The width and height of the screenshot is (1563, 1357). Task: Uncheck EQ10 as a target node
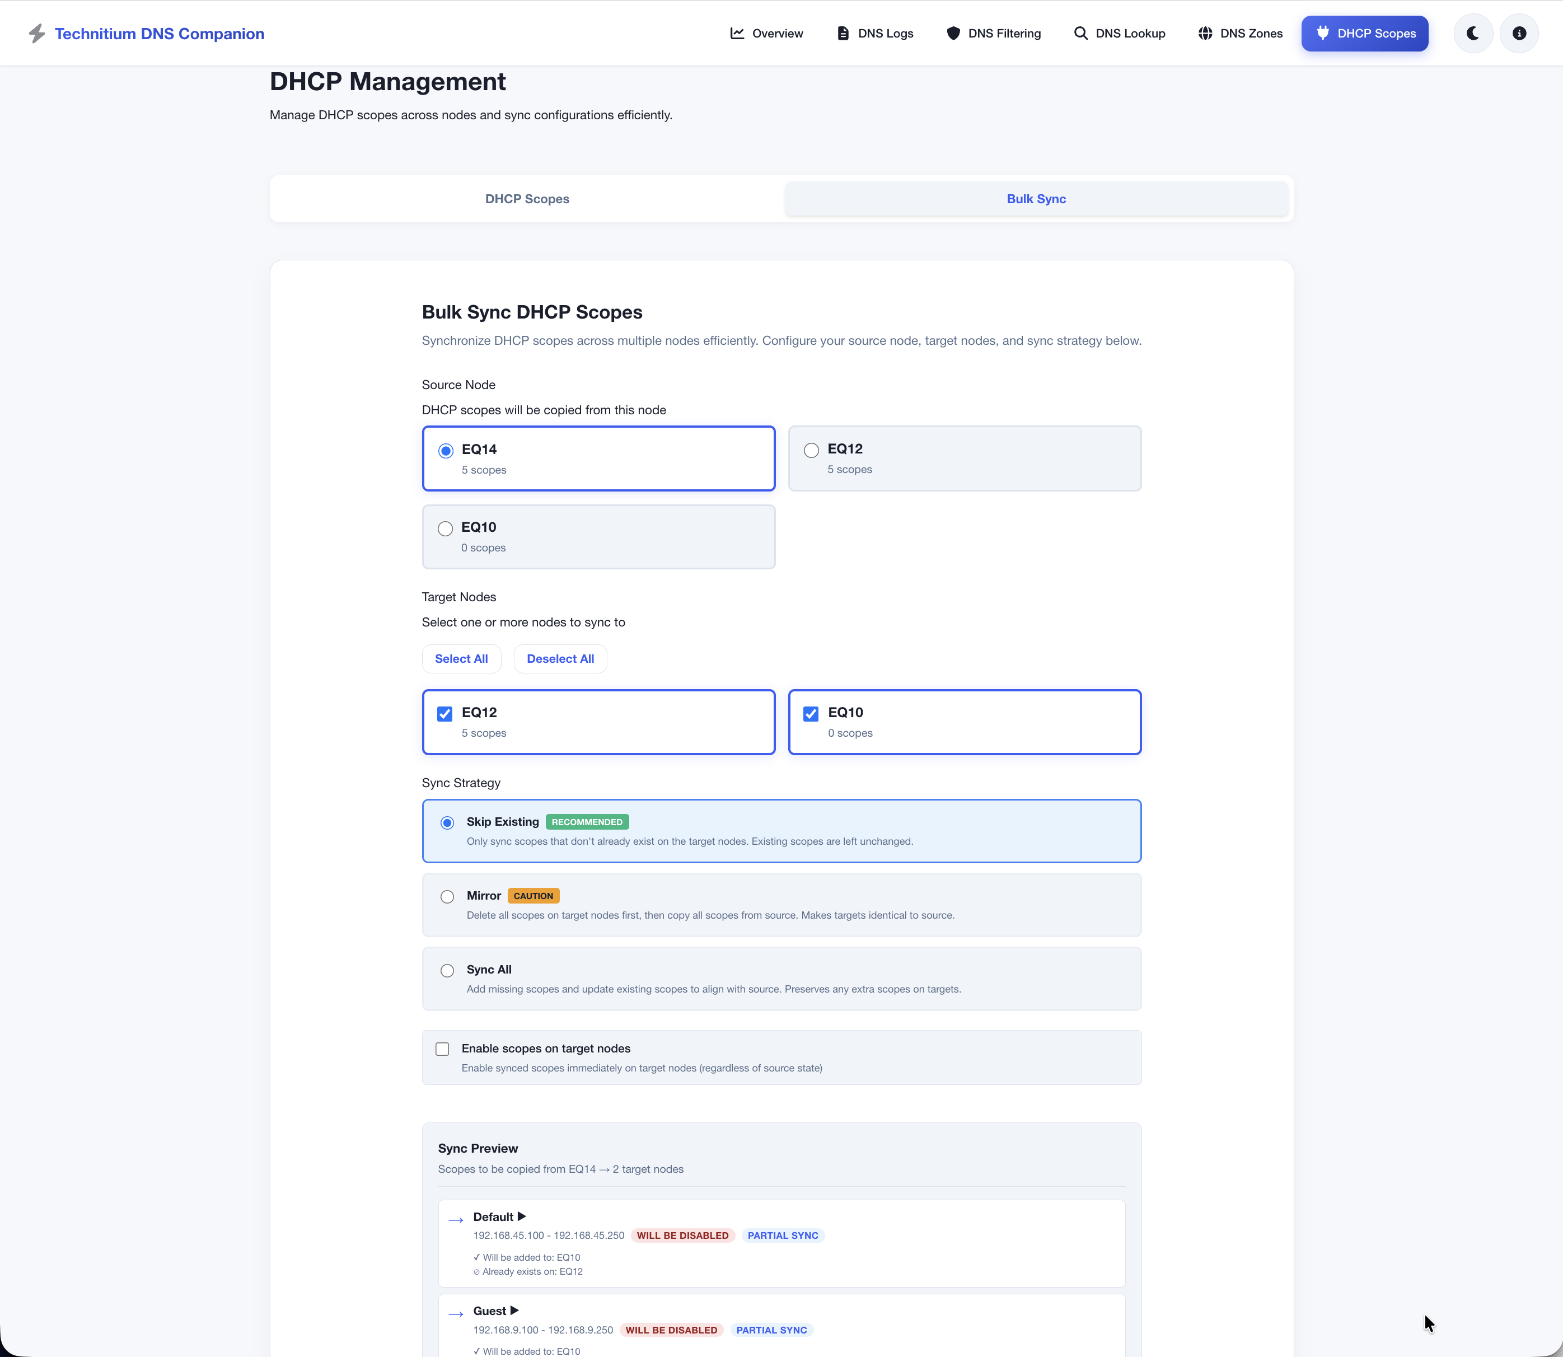(x=811, y=713)
